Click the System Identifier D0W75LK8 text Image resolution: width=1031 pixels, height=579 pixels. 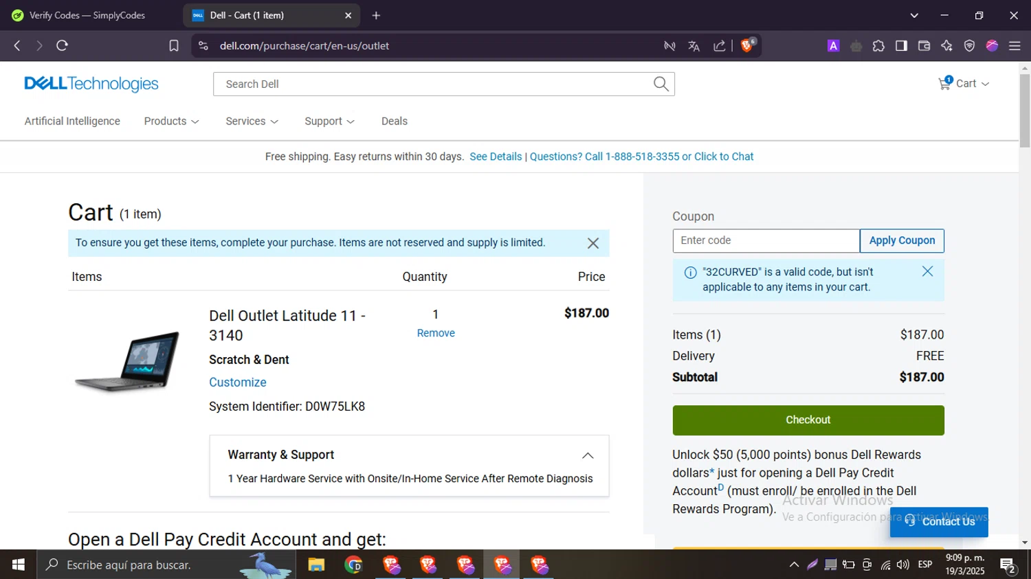pyautogui.click(x=287, y=407)
